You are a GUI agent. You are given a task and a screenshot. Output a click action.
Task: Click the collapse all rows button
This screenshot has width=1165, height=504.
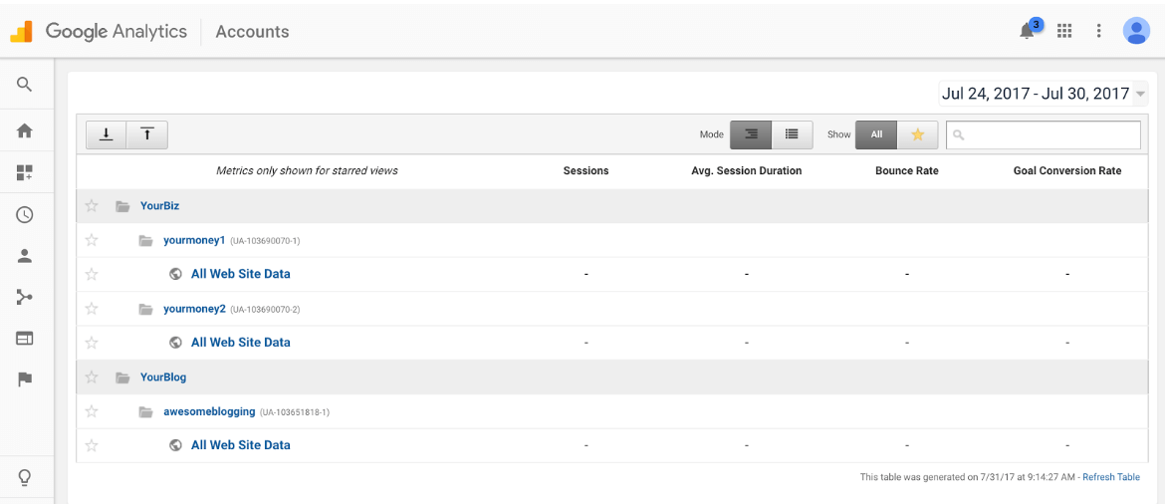click(147, 134)
